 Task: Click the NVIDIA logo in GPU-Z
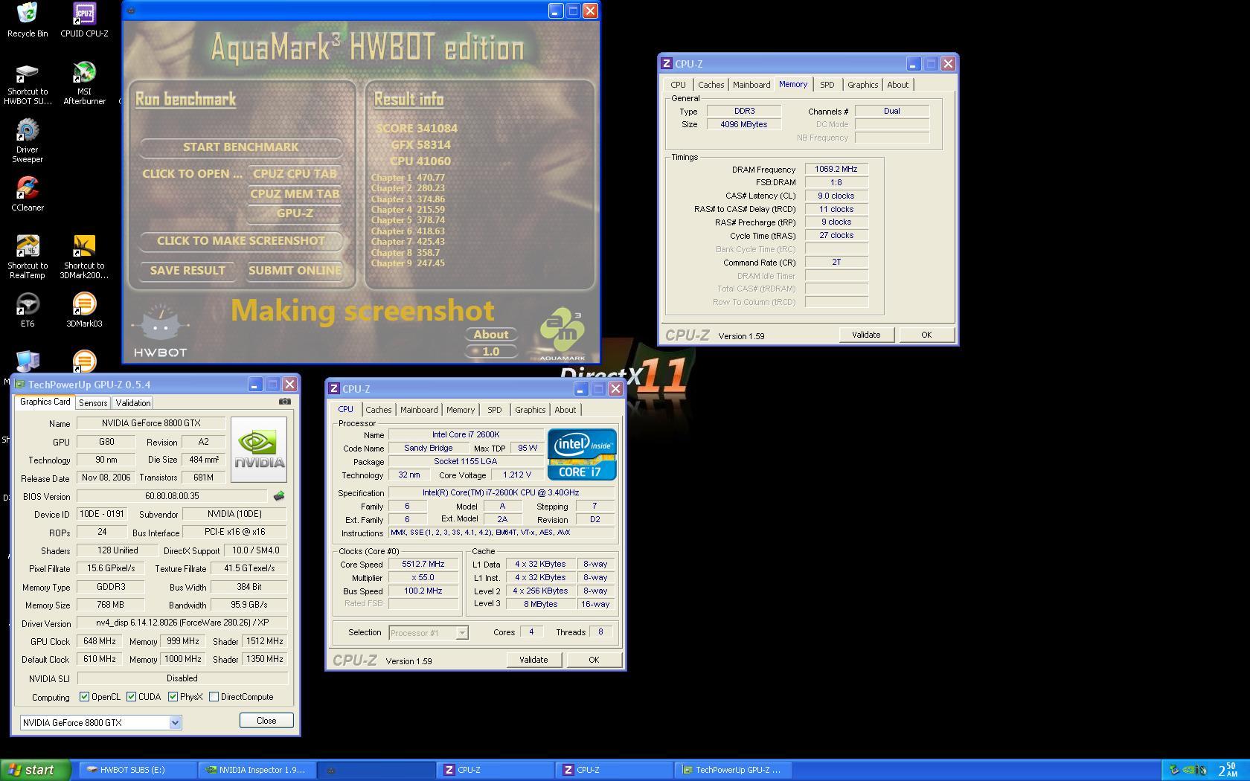pos(259,449)
